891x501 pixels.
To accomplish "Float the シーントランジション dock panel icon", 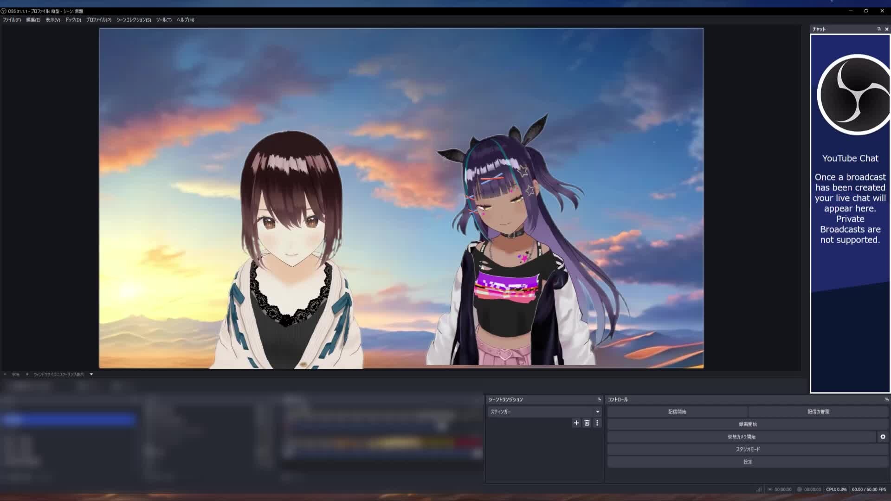I will point(599,399).
